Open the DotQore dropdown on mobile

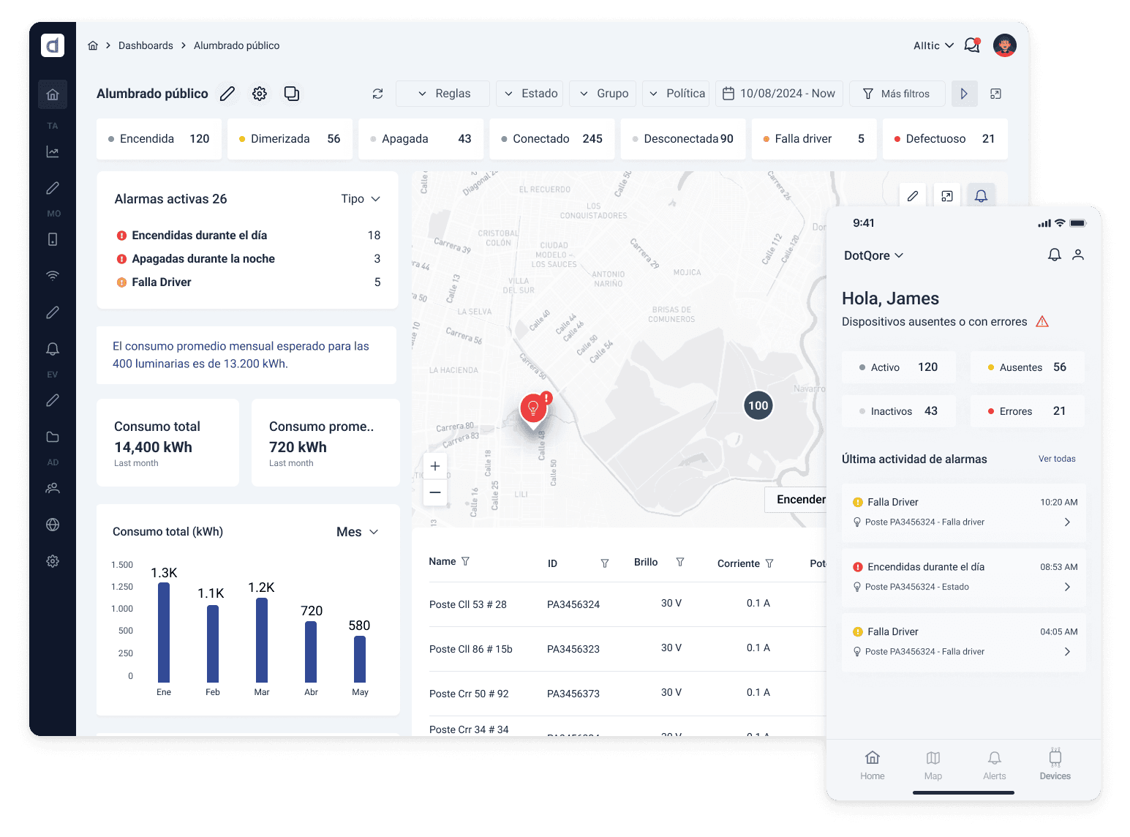click(874, 255)
